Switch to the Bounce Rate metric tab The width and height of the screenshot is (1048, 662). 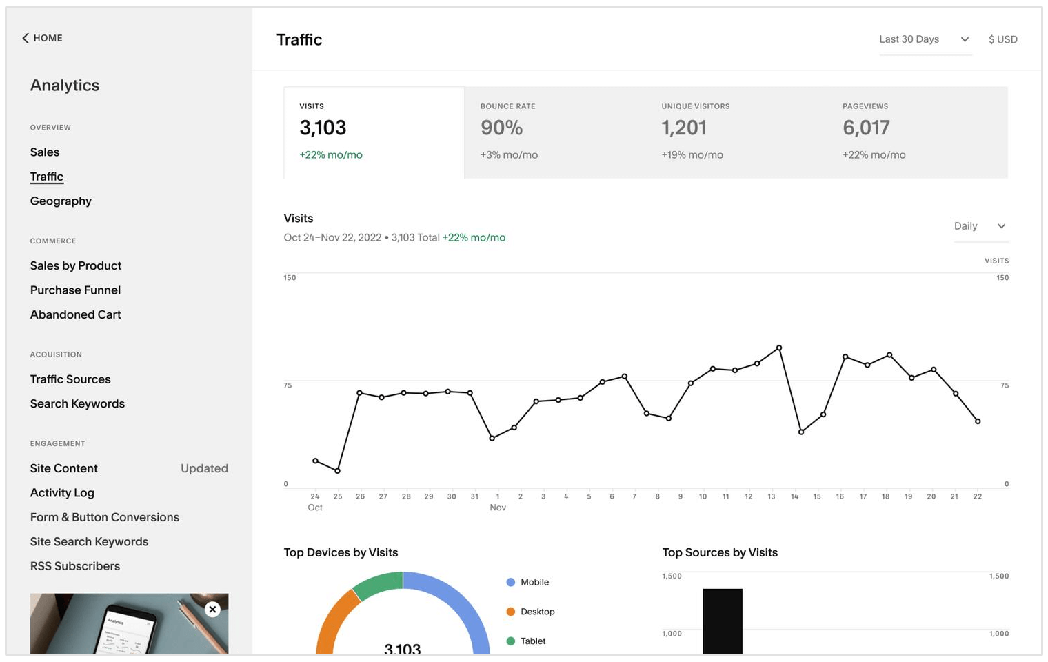click(x=554, y=132)
